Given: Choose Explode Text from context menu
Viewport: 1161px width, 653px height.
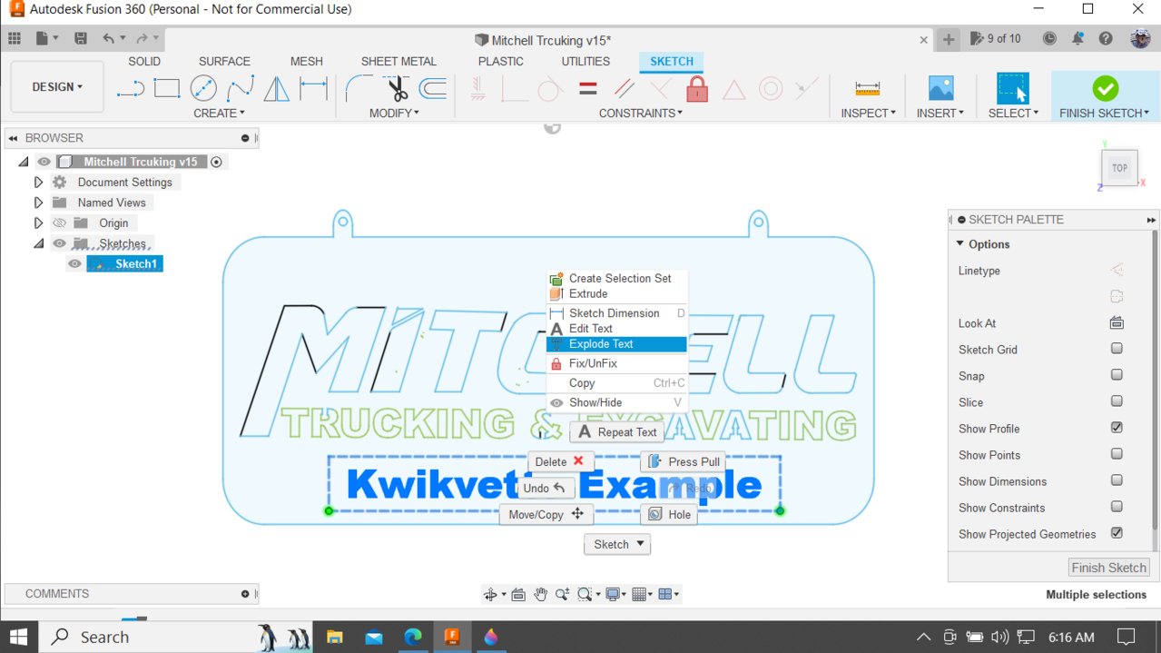Looking at the screenshot, I should tap(617, 344).
